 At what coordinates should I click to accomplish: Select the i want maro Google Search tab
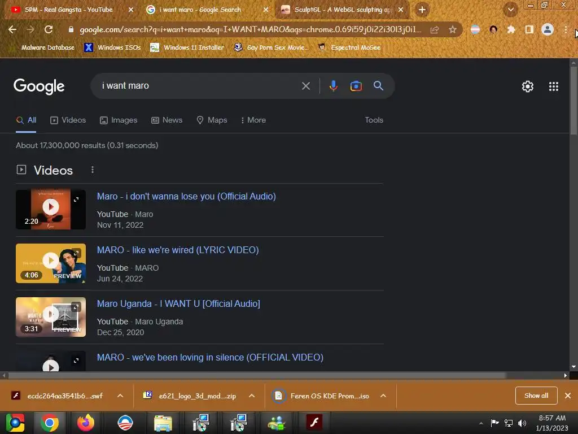click(200, 10)
